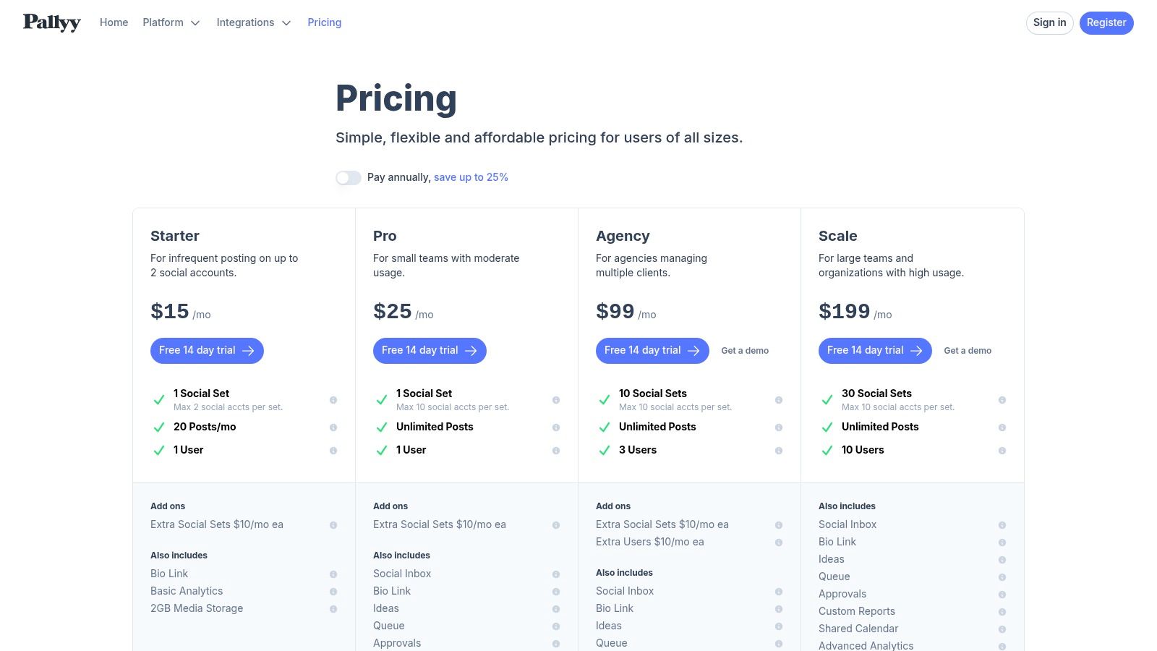
Task: Click info icon beside Agency 3 Users
Action: point(779,451)
